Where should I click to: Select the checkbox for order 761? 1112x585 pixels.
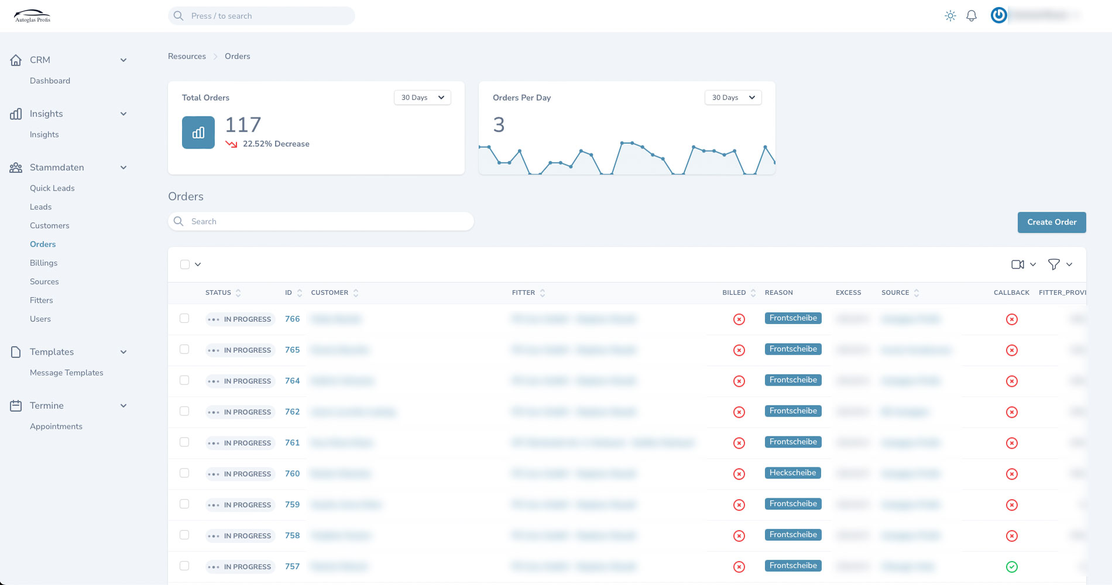tap(184, 442)
